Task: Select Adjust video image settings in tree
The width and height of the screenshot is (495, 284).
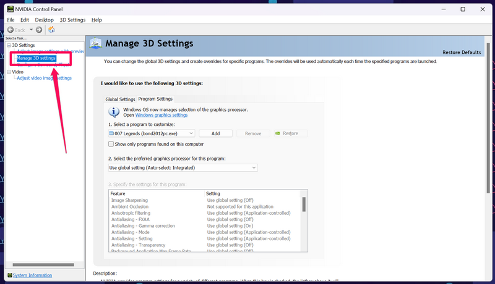Action: [44, 78]
